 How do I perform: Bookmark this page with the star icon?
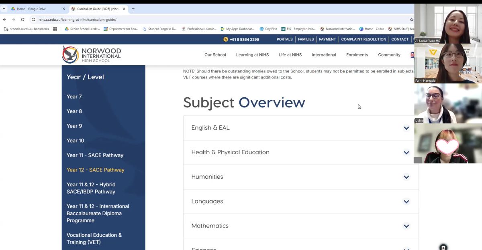(411, 20)
